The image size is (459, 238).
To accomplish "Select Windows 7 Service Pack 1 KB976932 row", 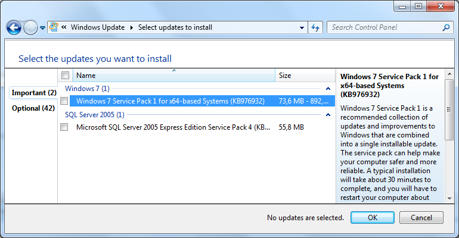I will pos(202,101).
